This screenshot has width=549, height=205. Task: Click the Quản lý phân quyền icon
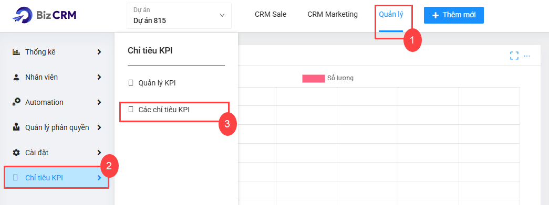pos(16,127)
